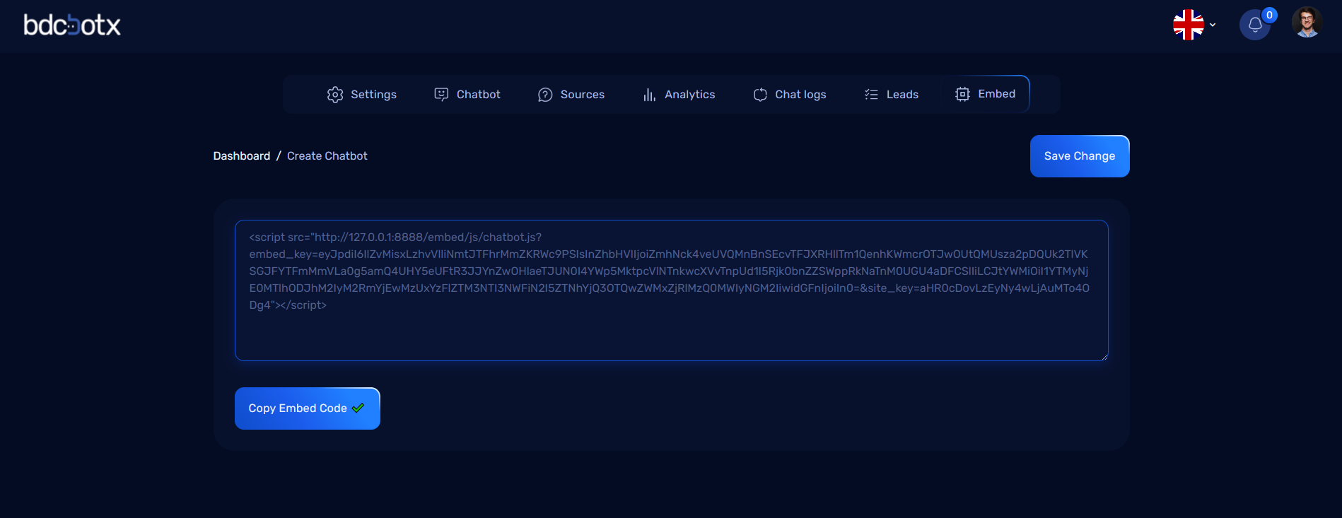Click the notification count badge
1342x518 pixels.
point(1269,15)
